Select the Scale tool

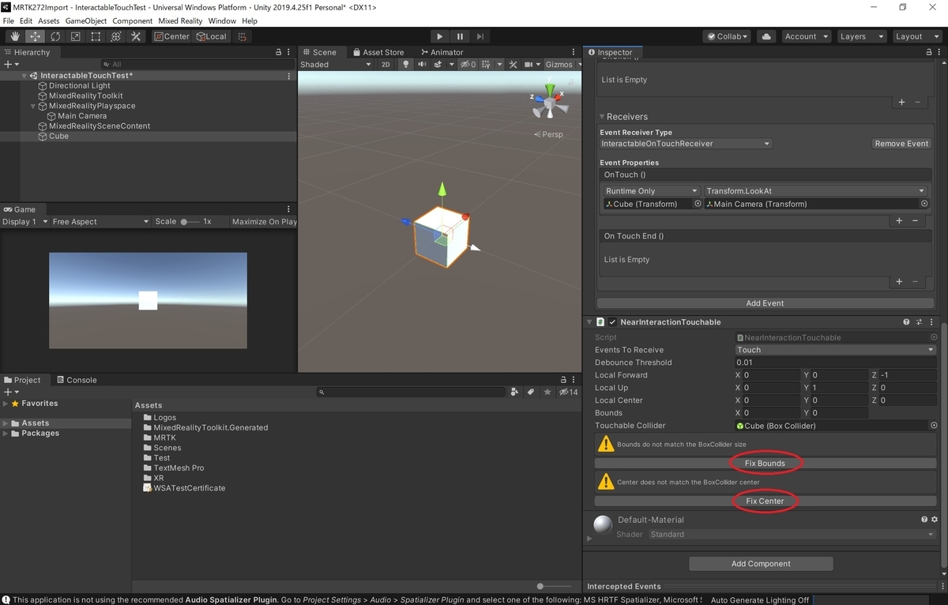[x=75, y=36]
